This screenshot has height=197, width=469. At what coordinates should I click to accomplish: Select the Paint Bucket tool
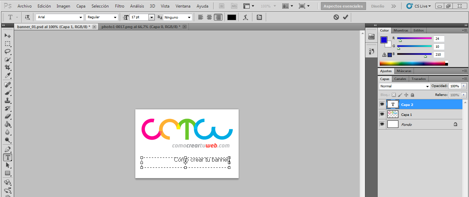(8, 124)
